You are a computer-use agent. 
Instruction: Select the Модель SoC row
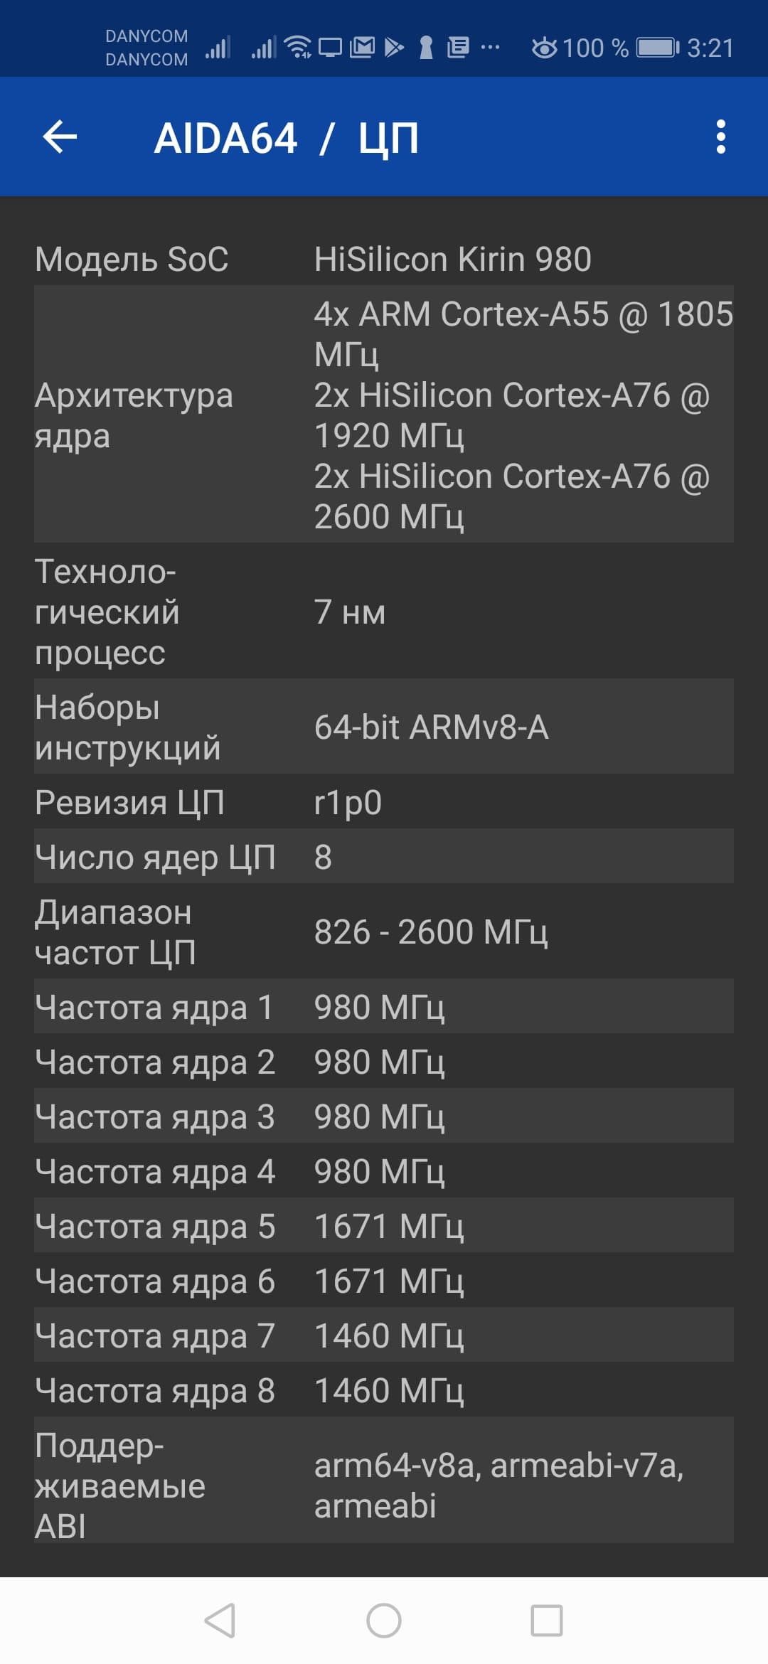[x=384, y=259]
